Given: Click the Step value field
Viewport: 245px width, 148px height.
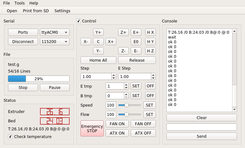Looking at the screenshot, I should (x=96, y=76).
